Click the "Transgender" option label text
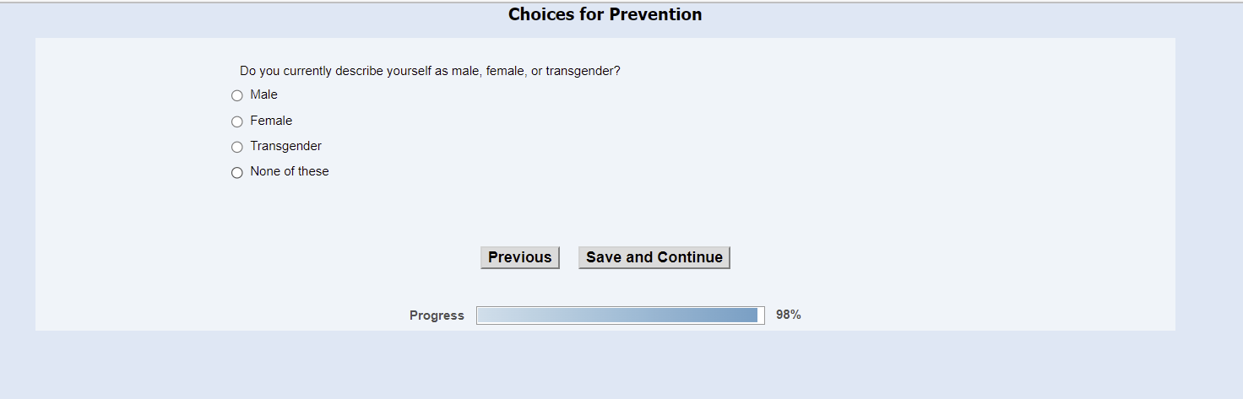The width and height of the screenshot is (1243, 399). [285, 146]
